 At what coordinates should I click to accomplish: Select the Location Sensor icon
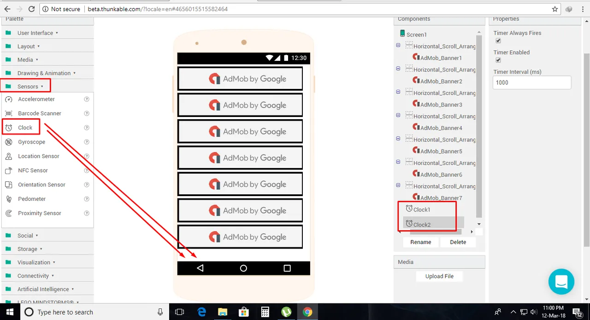[x=8, y=156]
